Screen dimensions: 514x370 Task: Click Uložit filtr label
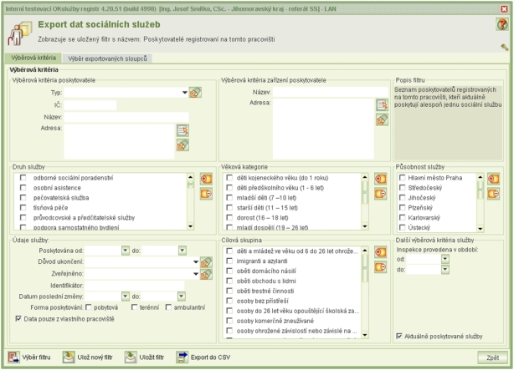point(152,357)
